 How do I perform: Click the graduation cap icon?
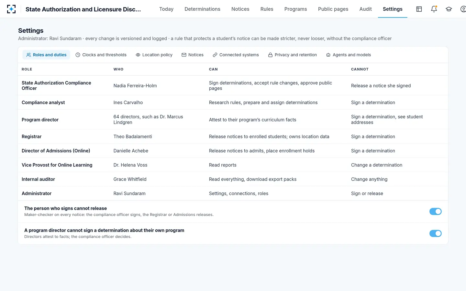tap(449, 9)
